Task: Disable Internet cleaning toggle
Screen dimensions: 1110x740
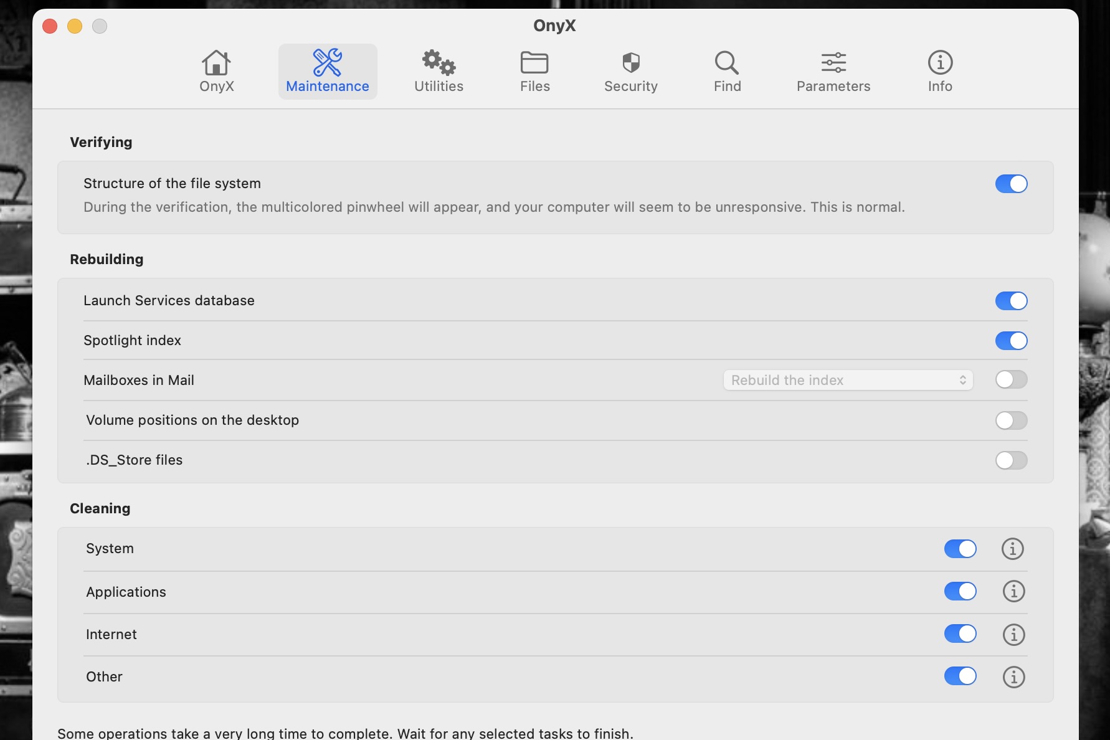Action: 960,633
